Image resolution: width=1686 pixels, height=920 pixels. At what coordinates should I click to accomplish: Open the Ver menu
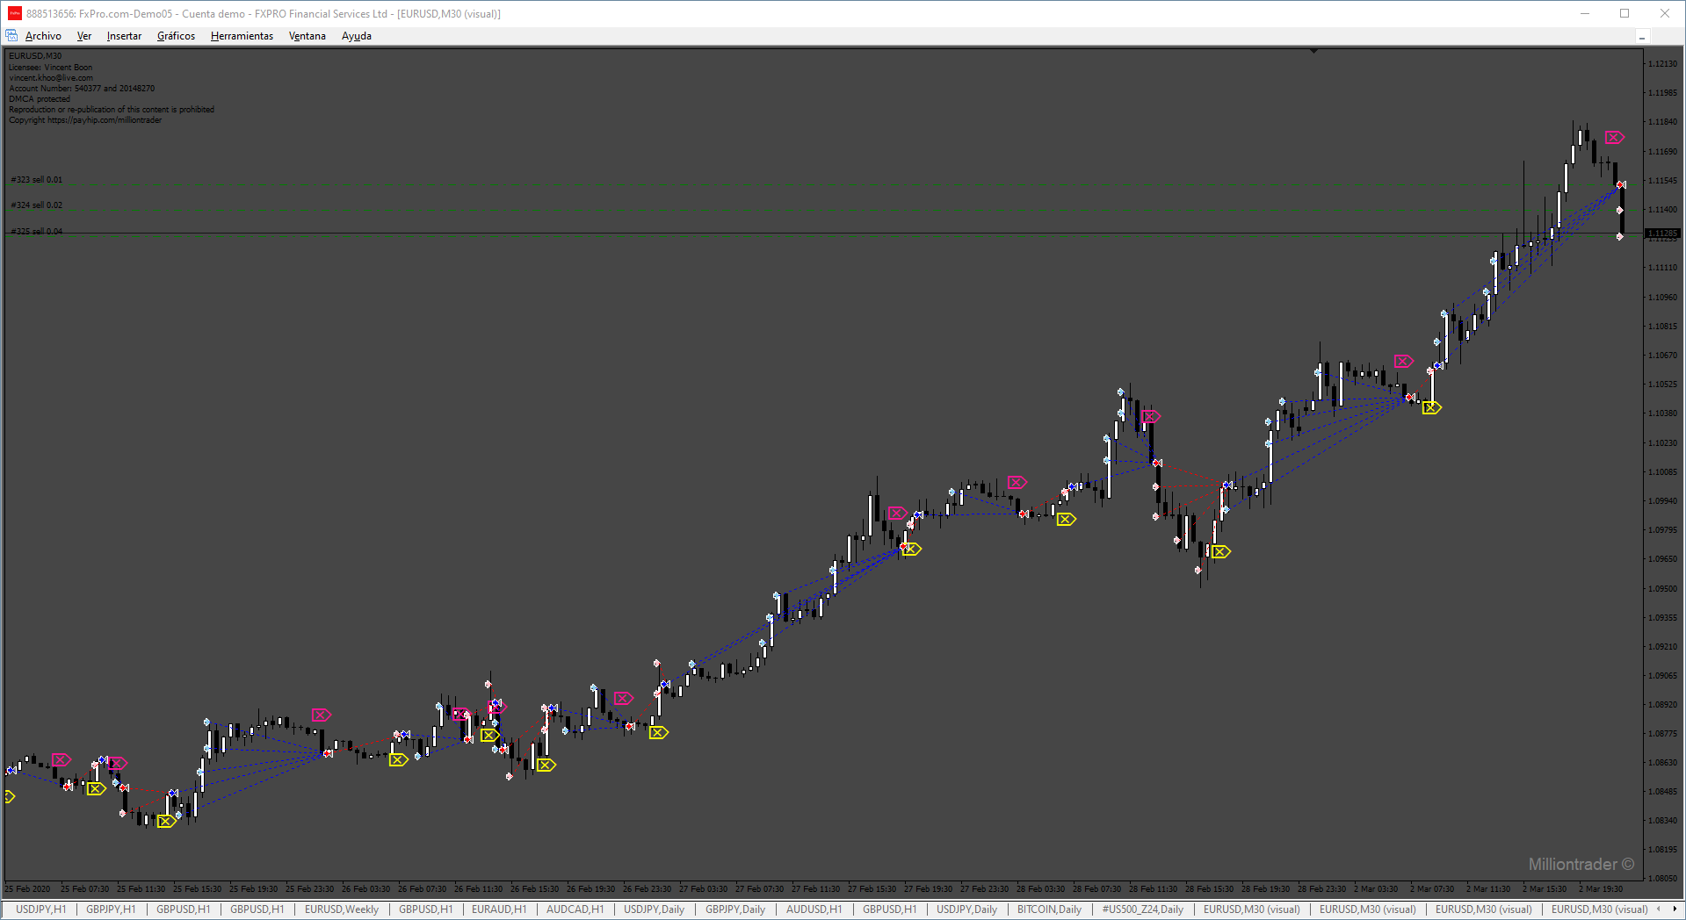(x=84, y=36)
